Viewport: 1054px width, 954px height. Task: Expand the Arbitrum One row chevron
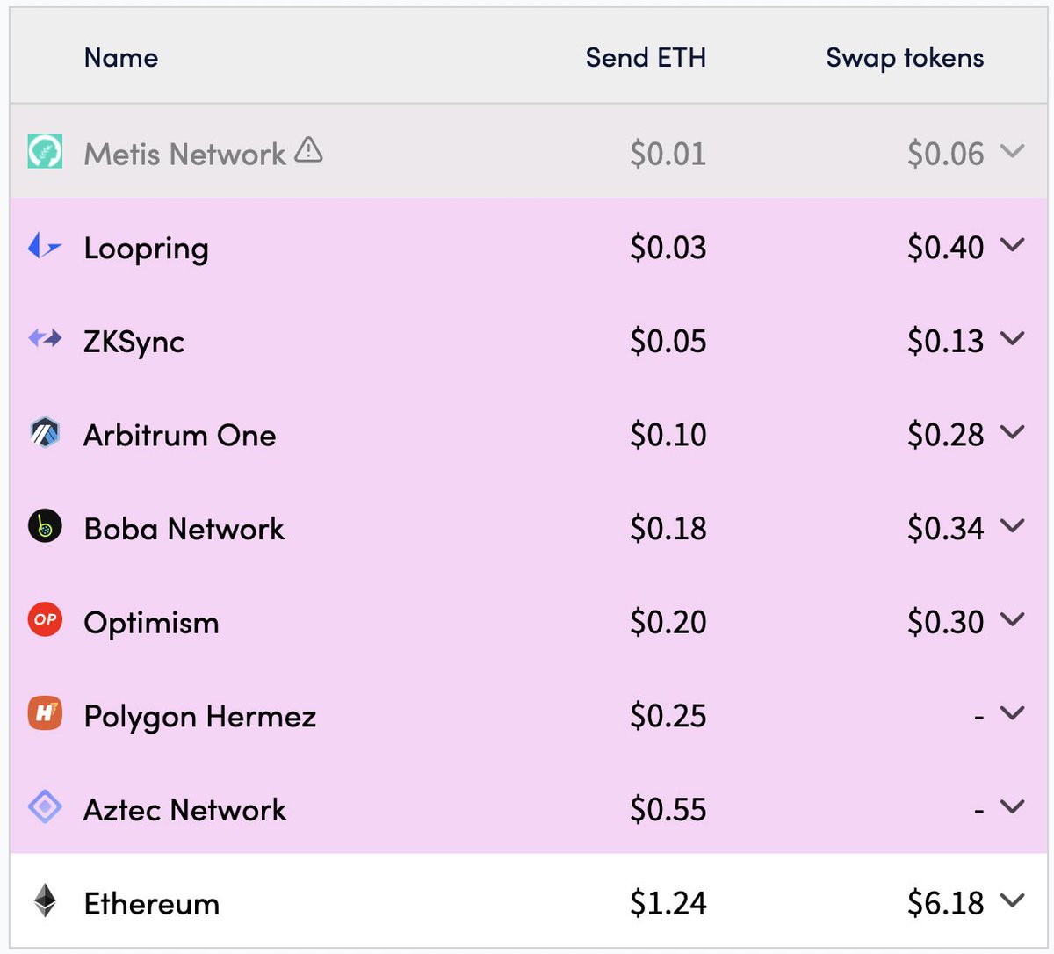[x=1013, y=432]
